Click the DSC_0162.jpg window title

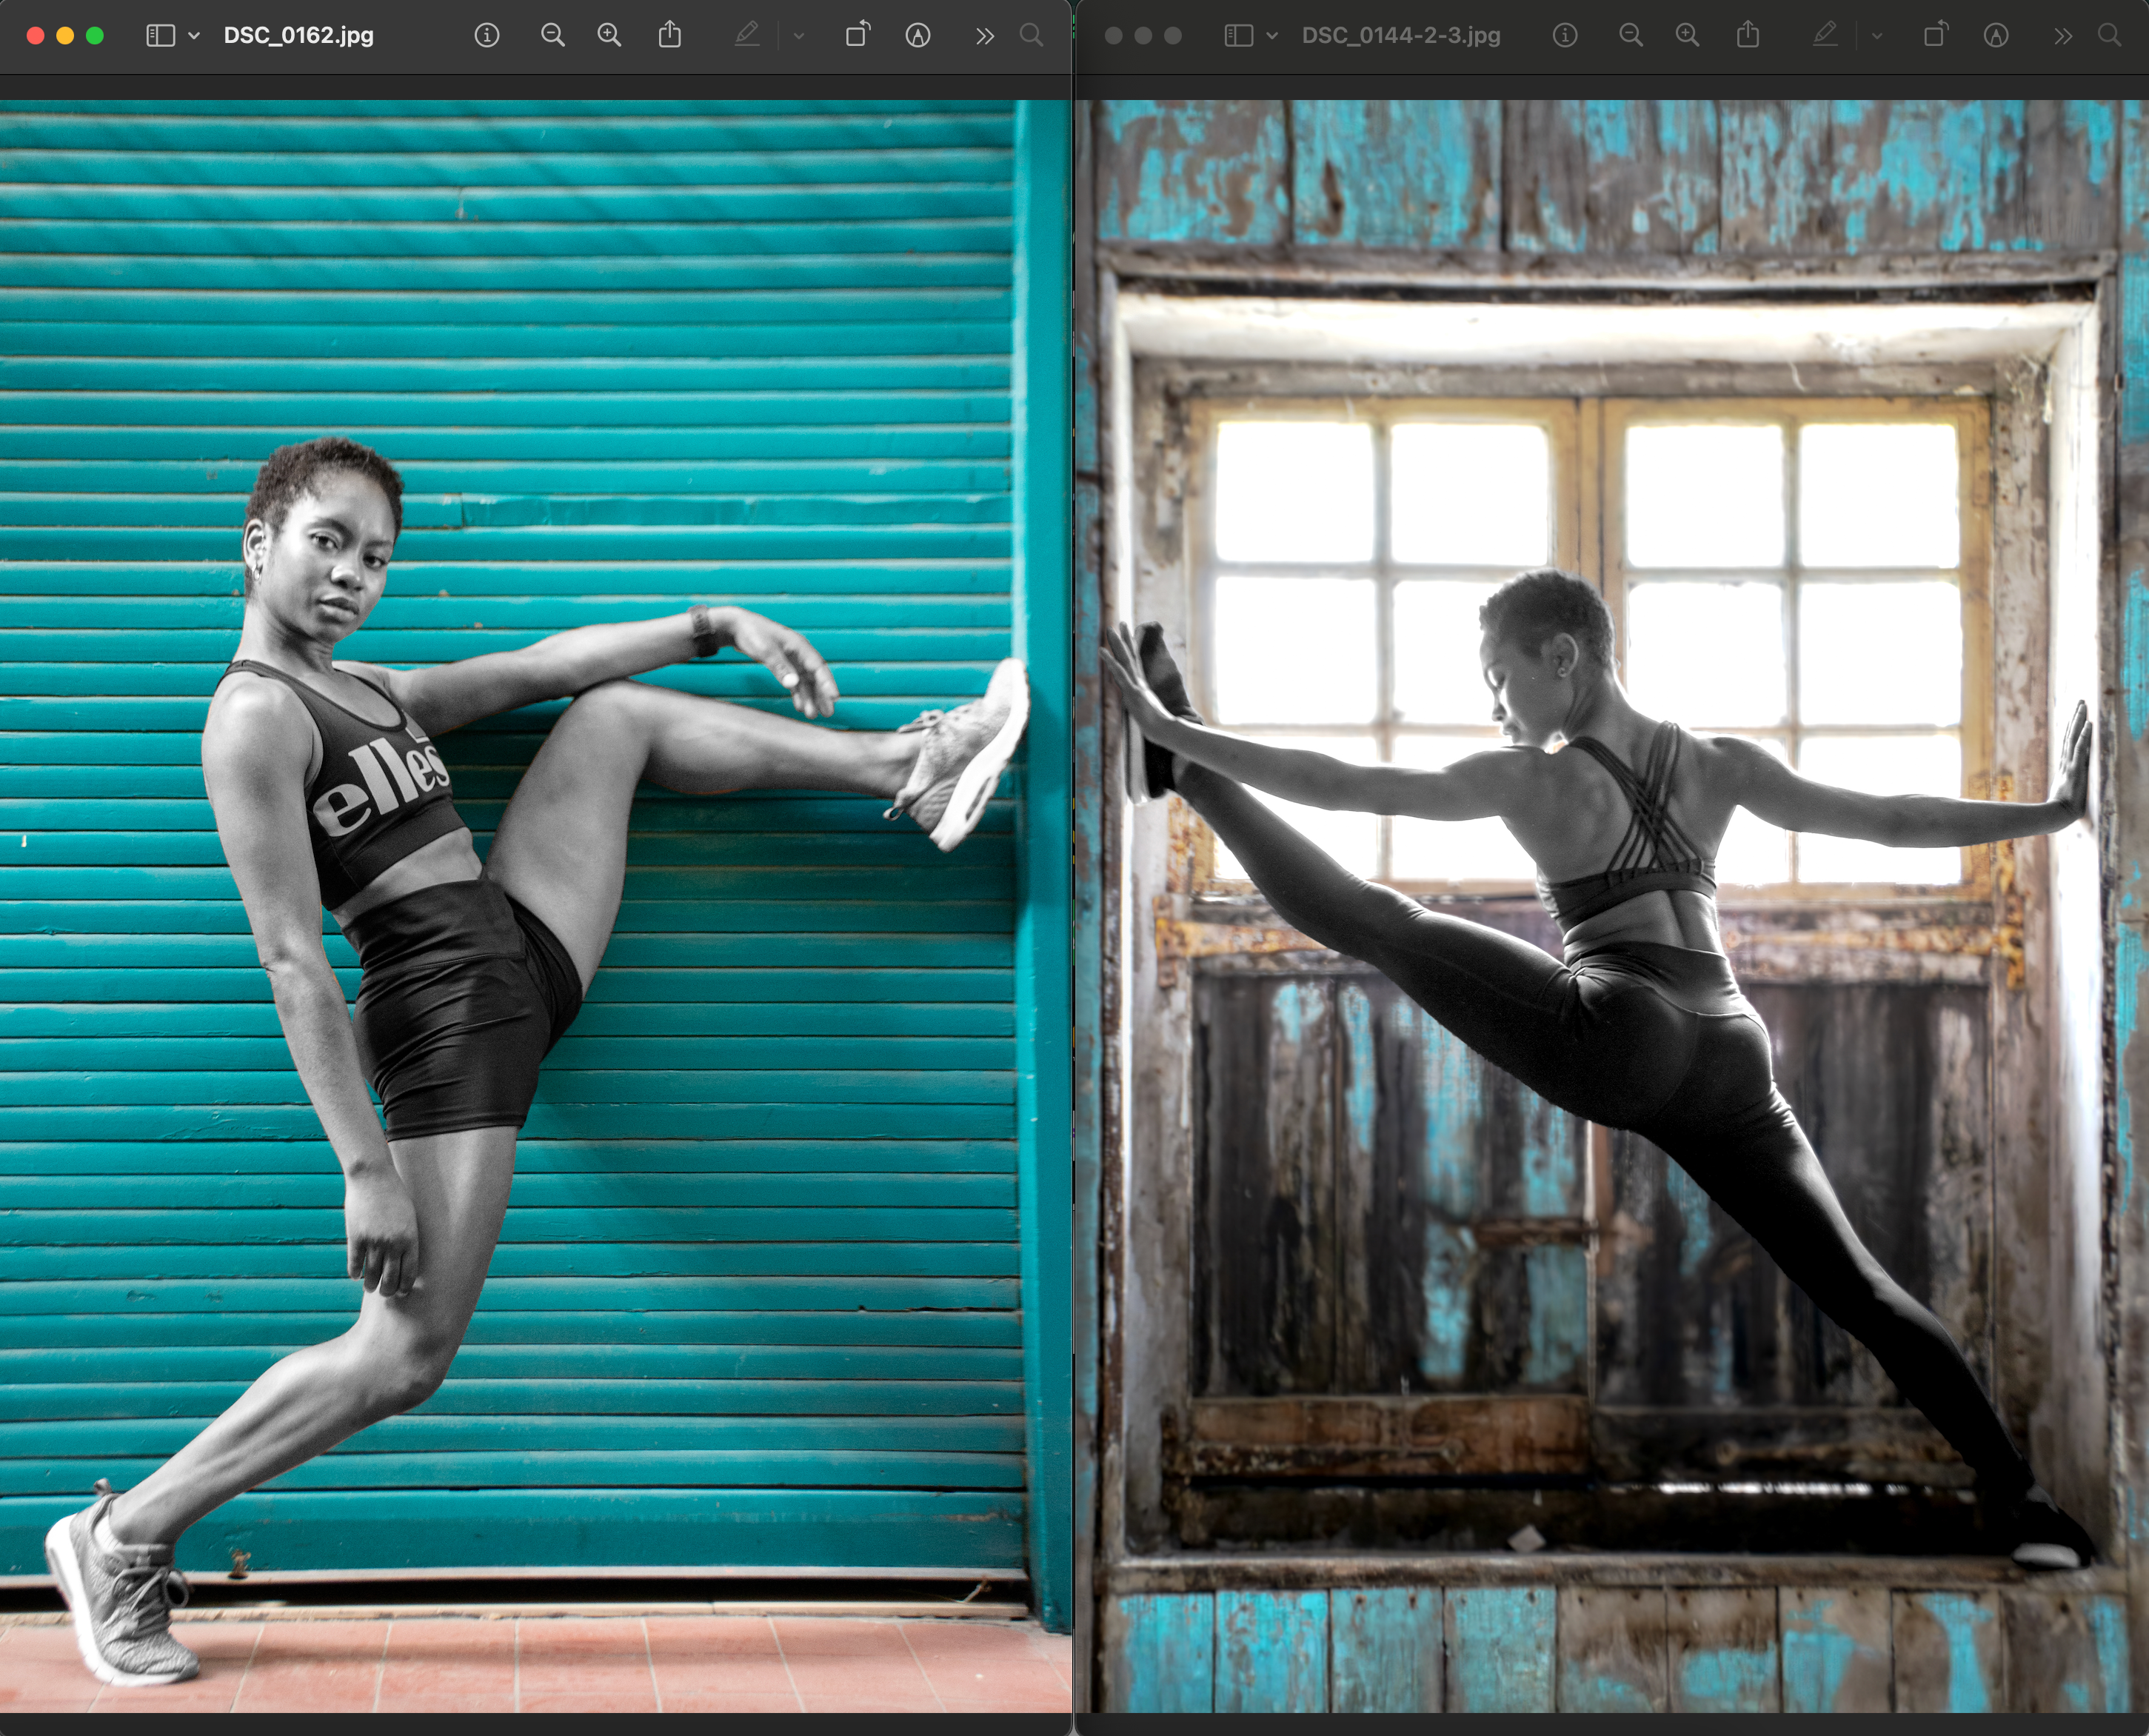pyautogui.click(x=298, y=36)
